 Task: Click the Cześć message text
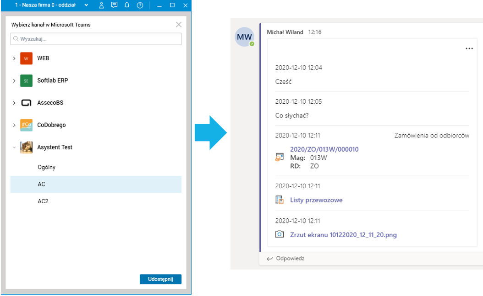click(283, 82)
